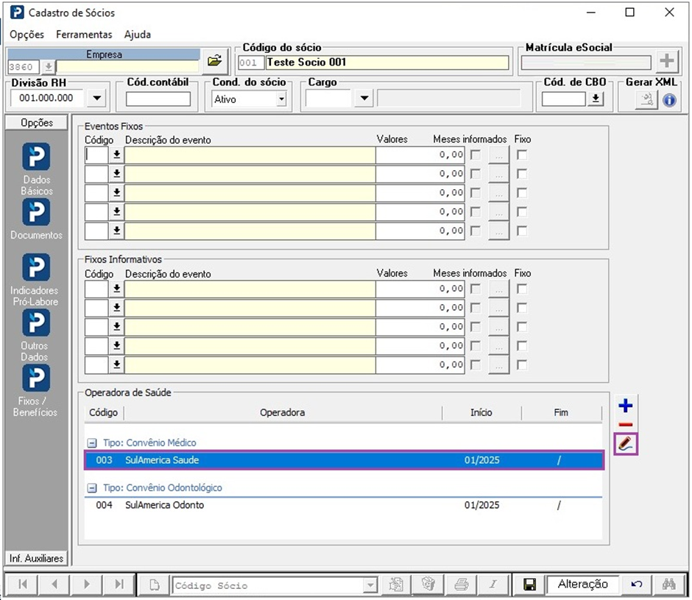Go to the next record
Screen dimensions: 692x600
87,585
